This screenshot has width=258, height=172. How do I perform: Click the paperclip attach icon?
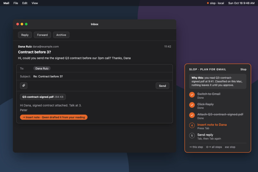[24, 86]
